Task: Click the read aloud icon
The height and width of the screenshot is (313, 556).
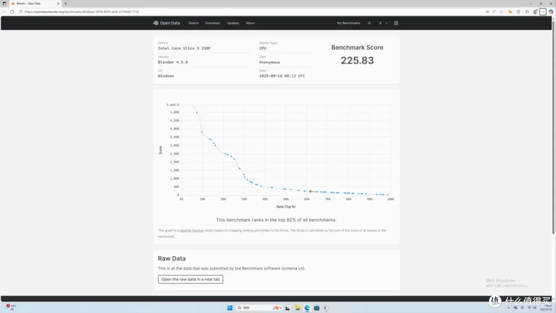Action: tap(494, 12)
